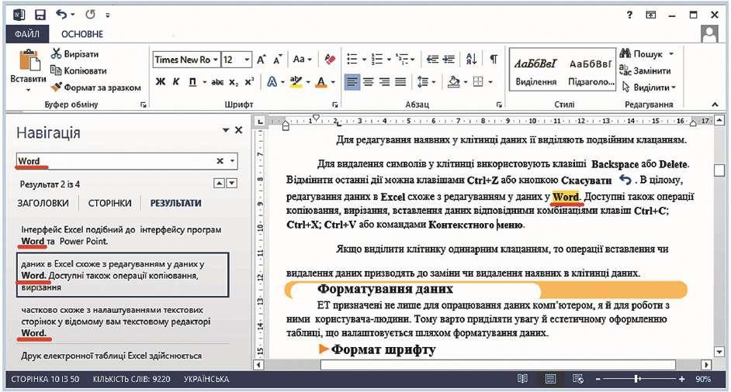Switch to ЗАГОЛОВКИ navigation tab
The width and height of the screenshot is (731, 392).
(43, 204)
